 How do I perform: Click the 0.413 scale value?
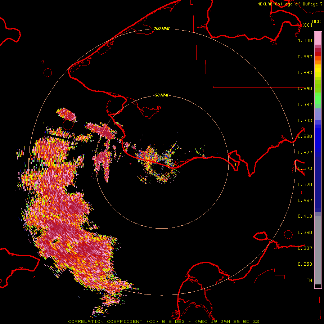click(x=305, y=216)
